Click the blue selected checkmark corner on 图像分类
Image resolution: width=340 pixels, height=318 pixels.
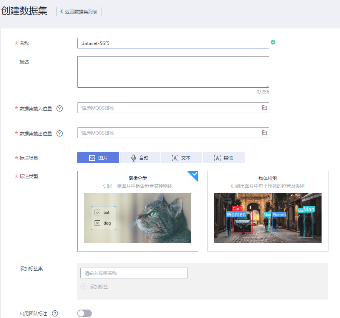click(194, 175)
